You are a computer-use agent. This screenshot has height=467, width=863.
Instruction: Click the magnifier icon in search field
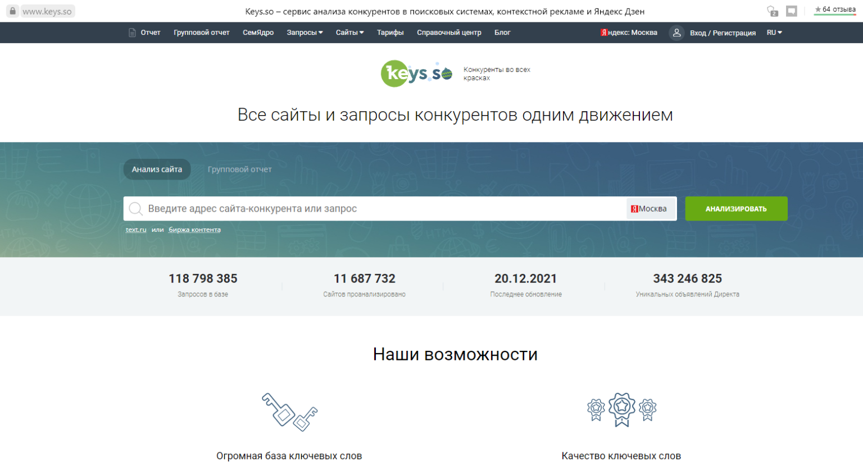tap(135, 209)
